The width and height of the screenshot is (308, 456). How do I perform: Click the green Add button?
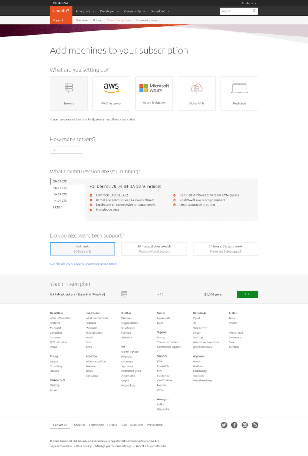pyautogui.click(x=247, y=294)
